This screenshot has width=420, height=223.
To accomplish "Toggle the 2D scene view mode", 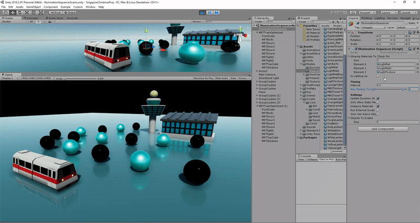I will (x=31, y=22).
